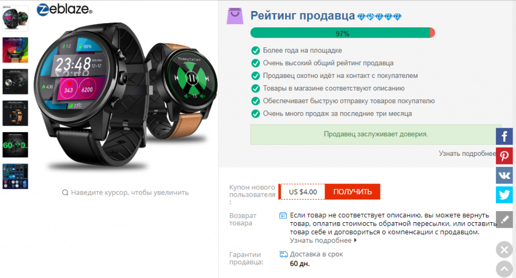
Task: Click the purple shopping bag seller icon
Action: pyautogui.click(x=235, y=16)
